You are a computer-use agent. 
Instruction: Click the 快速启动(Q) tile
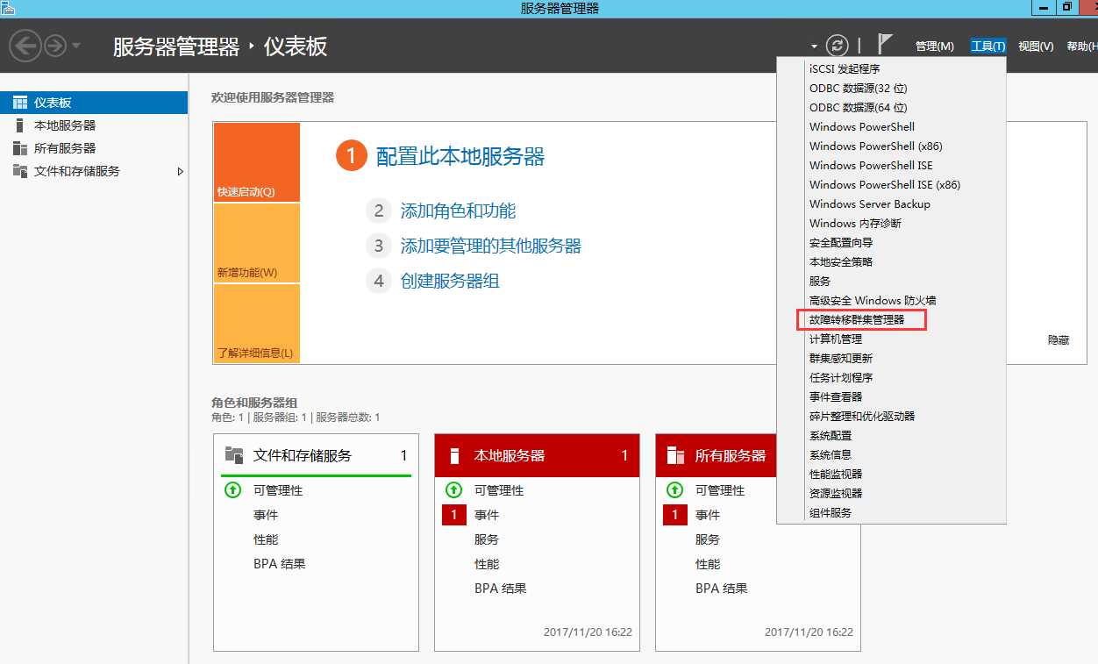(x=256, y=162)
